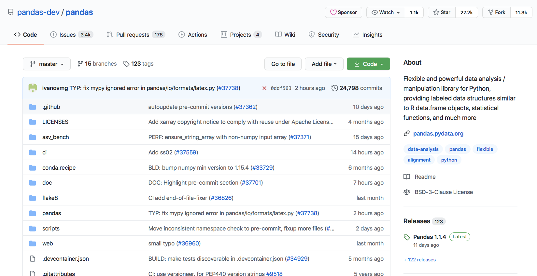Image resolution: width=537 pixels, height=276 pixels.
Task: Click the doc folder icon
Action: (33, 183)
